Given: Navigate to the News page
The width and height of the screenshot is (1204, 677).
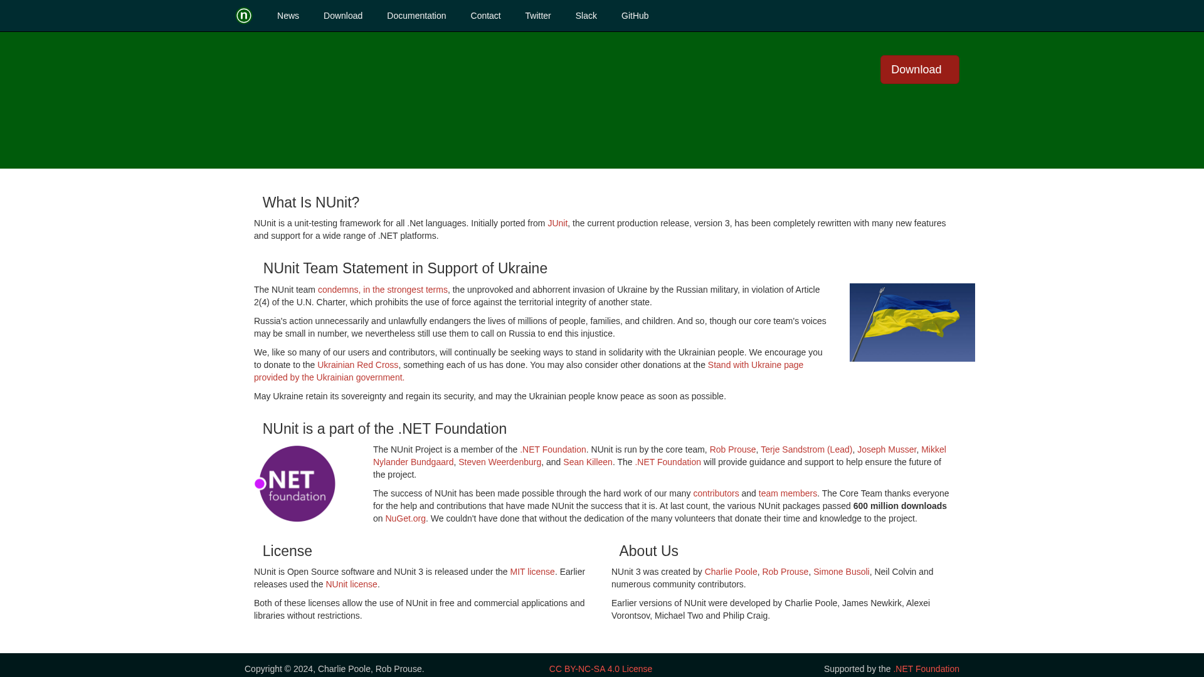Looking at the screenshot, I should (x=288, y=16).
